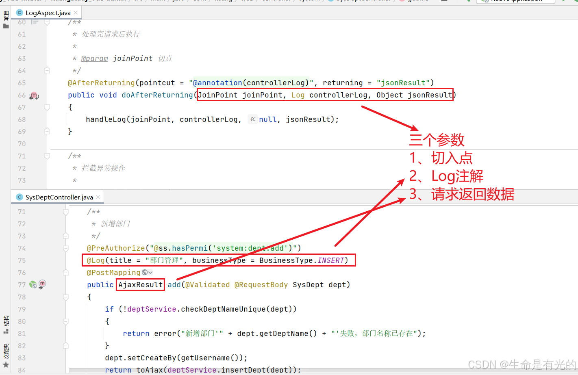578x375 pixels.
Task: Click the fold end marker at SysDeptController line 73
Action: click(x=66, y=236)
